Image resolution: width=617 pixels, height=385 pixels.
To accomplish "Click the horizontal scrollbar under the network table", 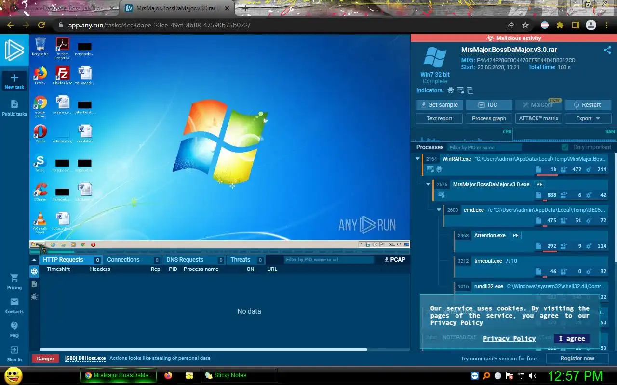I will click(203, 350).
